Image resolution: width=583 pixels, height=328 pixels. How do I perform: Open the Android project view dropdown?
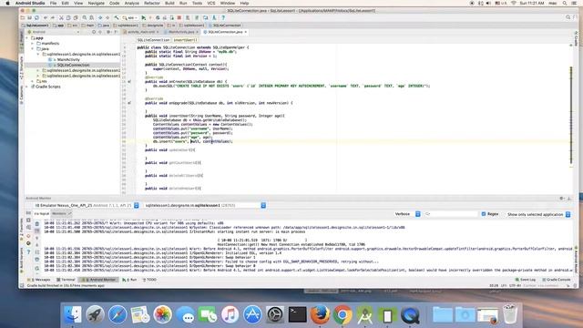coord(53,32)
